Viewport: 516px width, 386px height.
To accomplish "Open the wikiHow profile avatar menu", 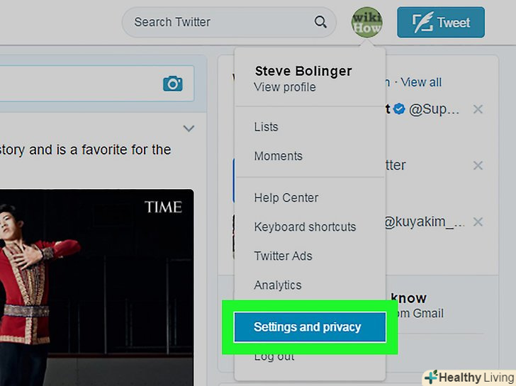I will click(366, 22).
